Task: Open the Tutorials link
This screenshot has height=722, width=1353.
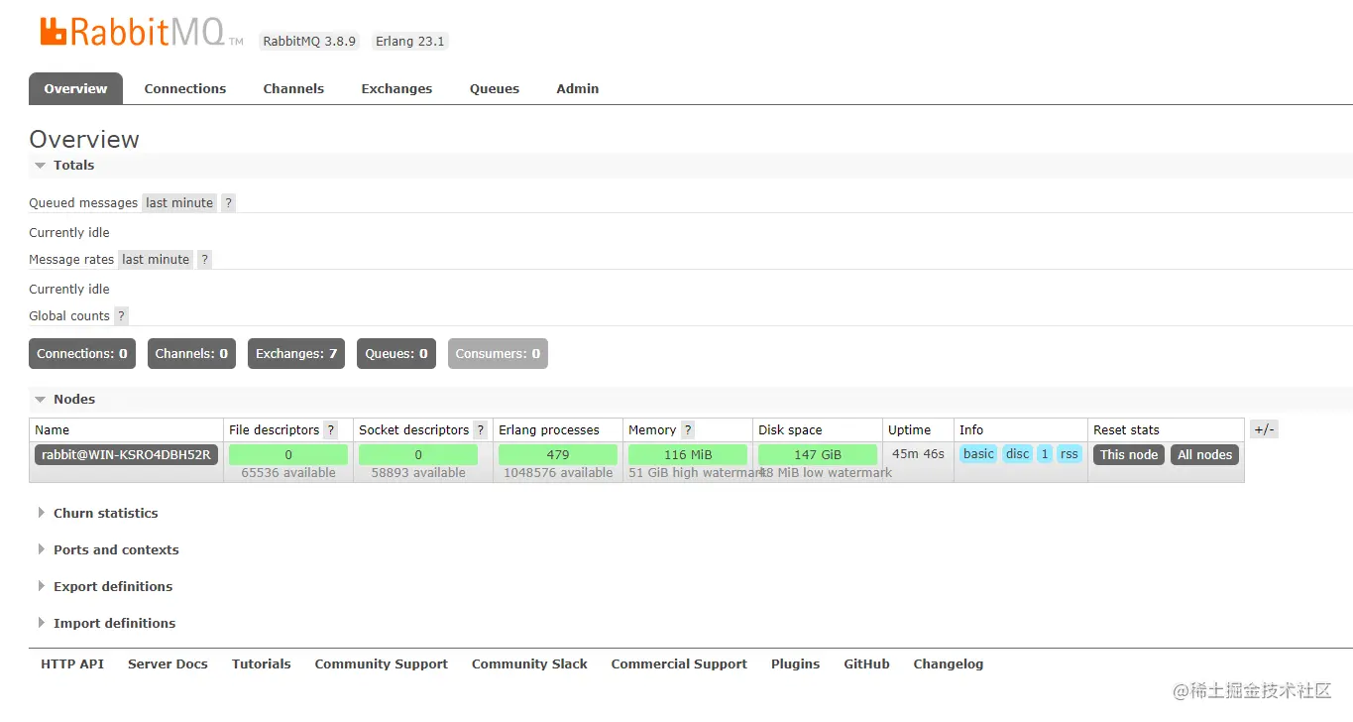Action: (x=262, y=664)
